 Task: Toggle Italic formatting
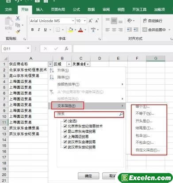(39, 30)
